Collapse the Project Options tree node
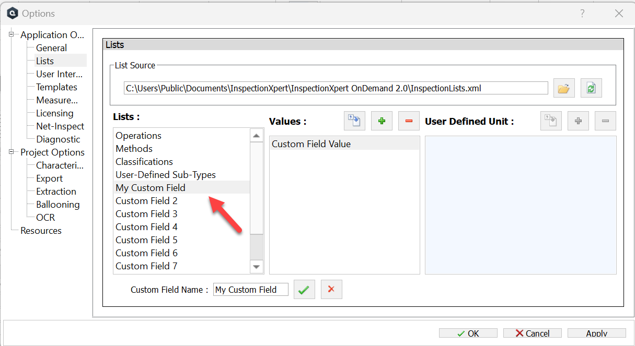Viewport: 635px width, 346px height. (x=10, y=152)
